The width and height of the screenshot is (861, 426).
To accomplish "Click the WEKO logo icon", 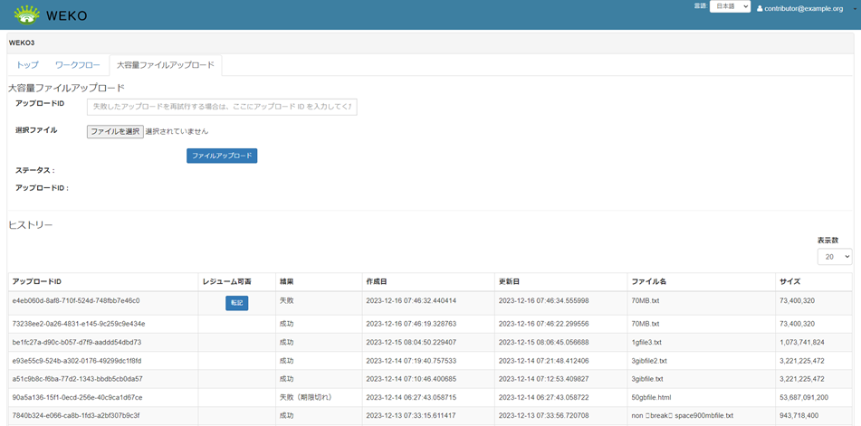I will tap(26, 14).
